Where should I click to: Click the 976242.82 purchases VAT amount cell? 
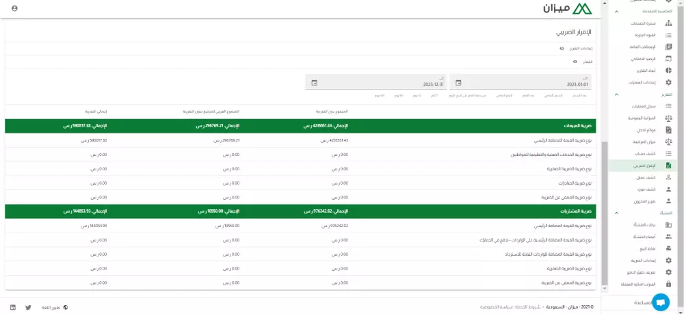pos(334,226)
